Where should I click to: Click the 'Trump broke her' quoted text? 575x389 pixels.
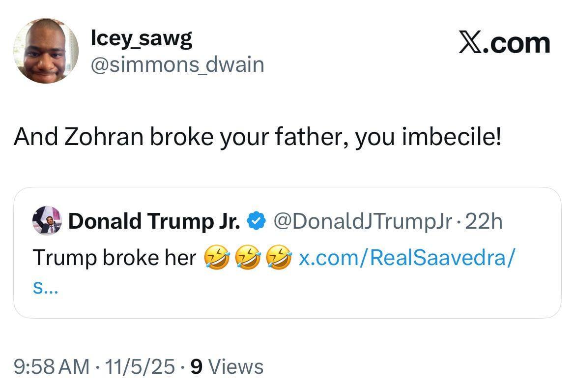pos(114,258)
